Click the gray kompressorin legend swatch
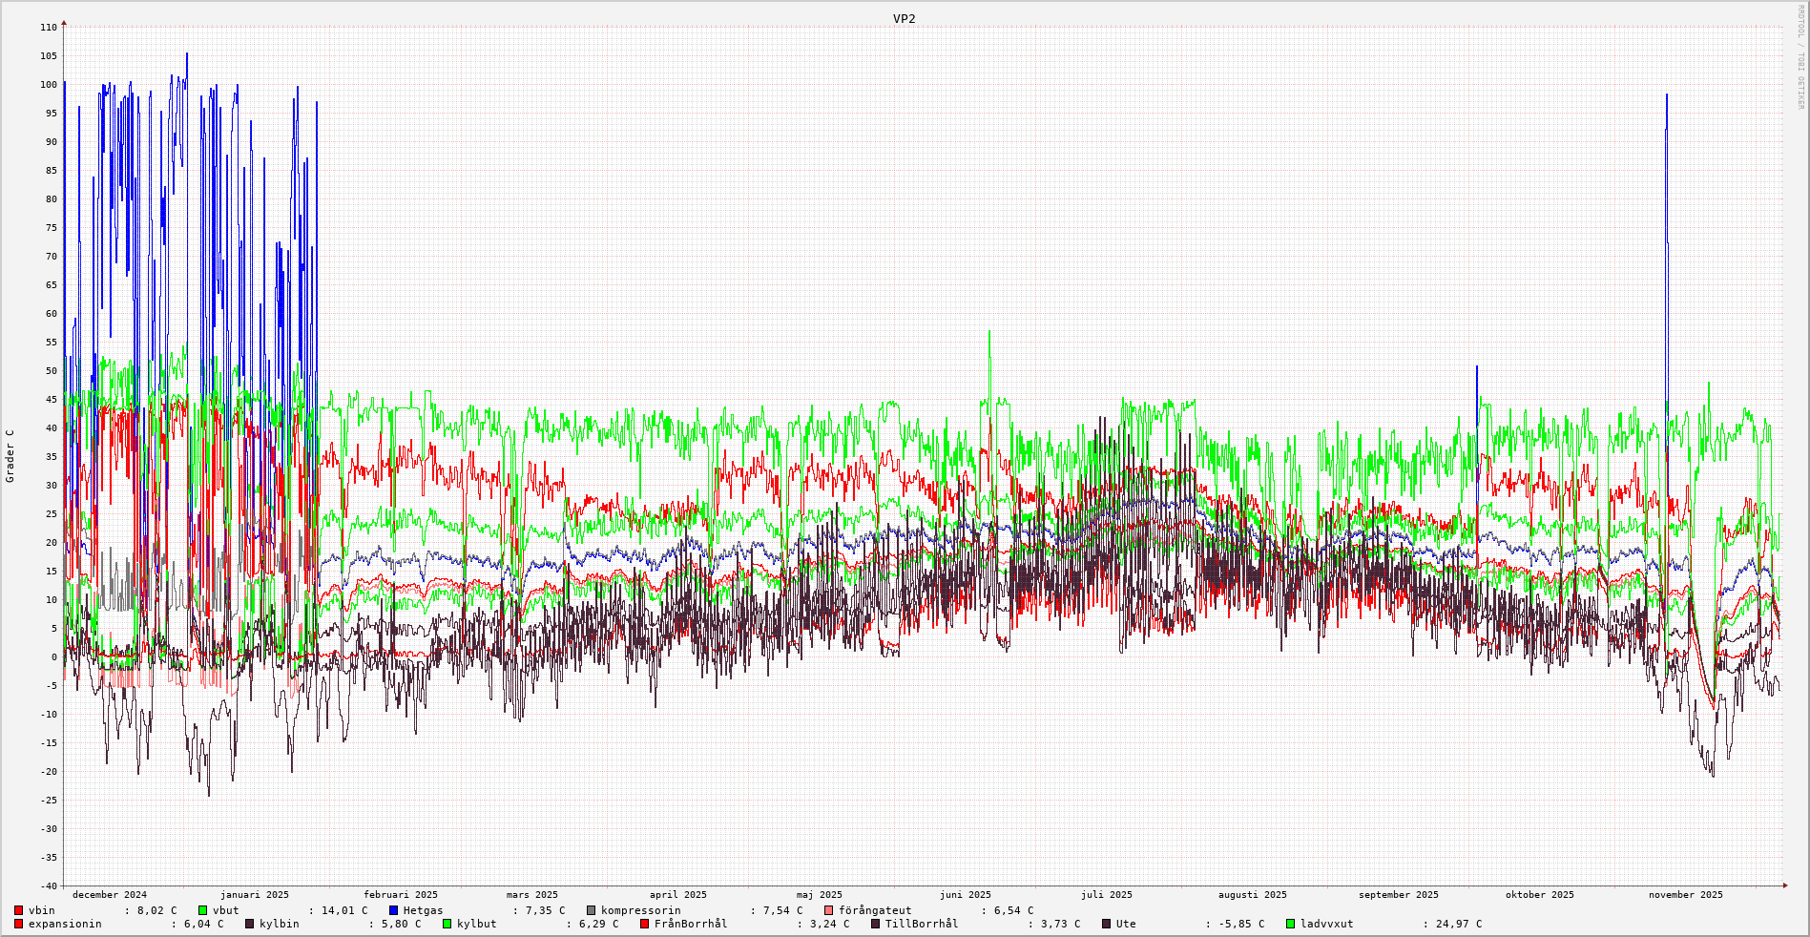Viewport: 1810px width, 937px height. 592,910
